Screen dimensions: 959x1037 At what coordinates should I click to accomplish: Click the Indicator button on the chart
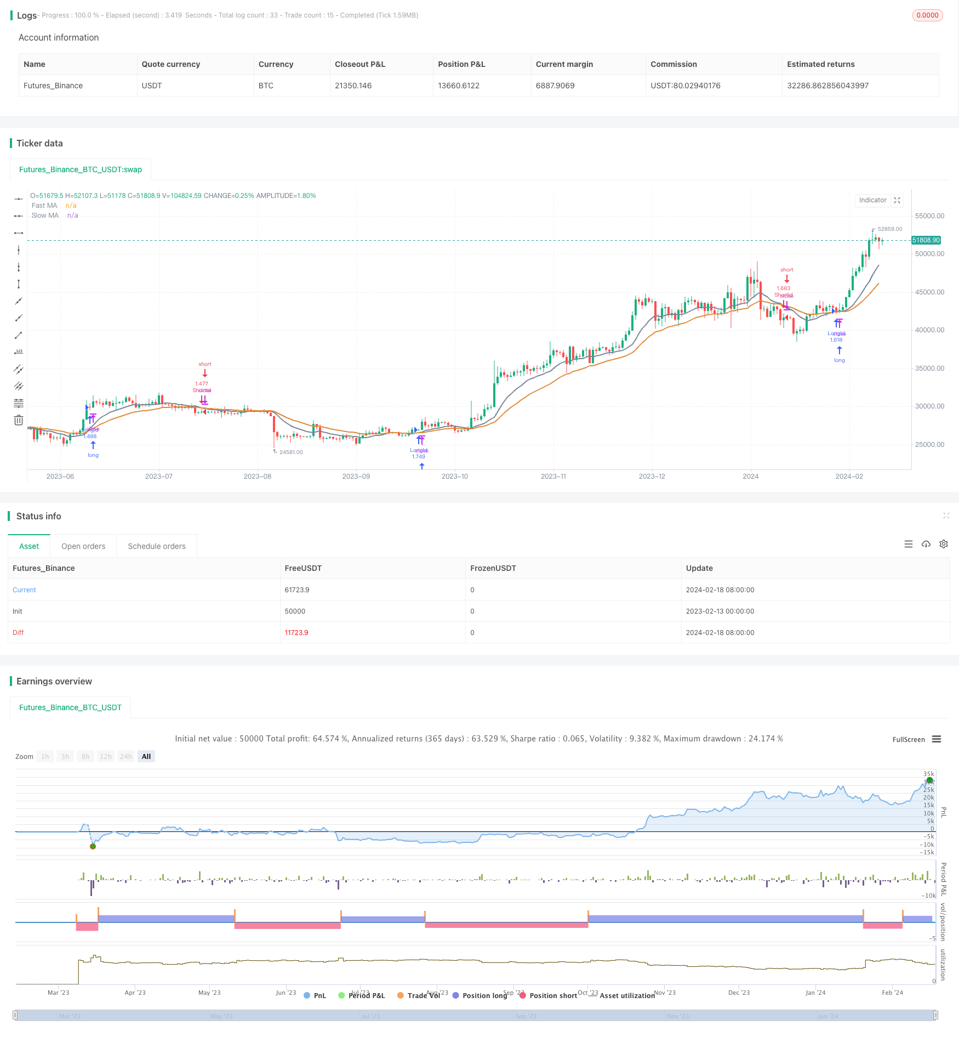click(x=872, y=200)
